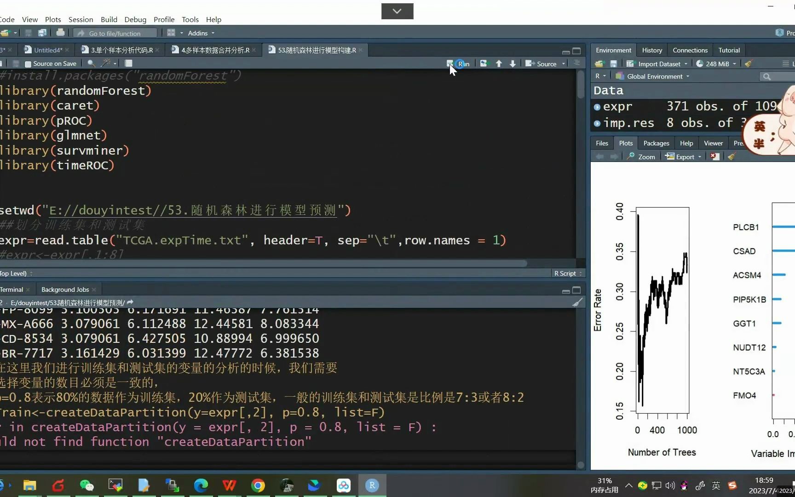
Task: Save all open documents
Action: pos(42,33)
